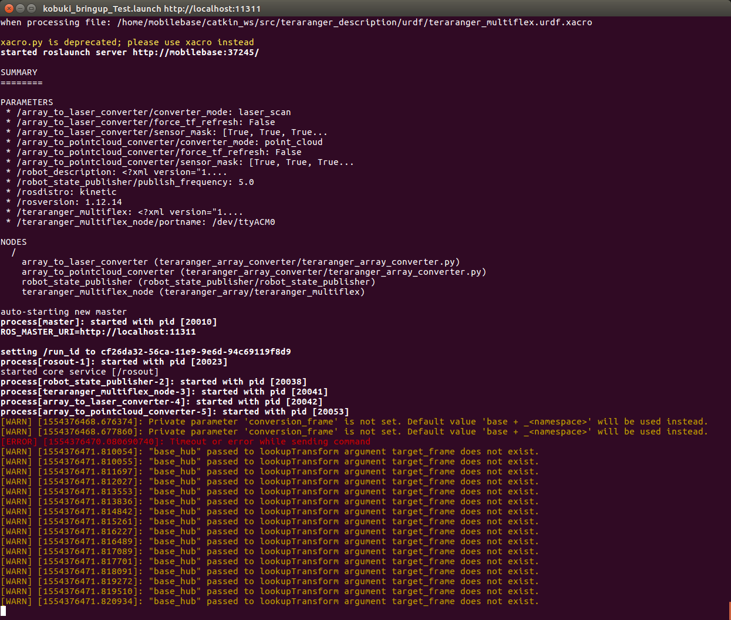Click the WARN line with timestamp 1554376471.820934
Viewport: 731px width, 620px height.
click(270, 601)
